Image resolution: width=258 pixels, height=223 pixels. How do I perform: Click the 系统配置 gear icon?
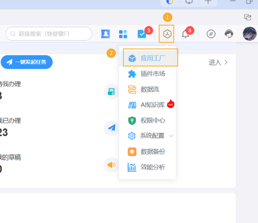132,136
